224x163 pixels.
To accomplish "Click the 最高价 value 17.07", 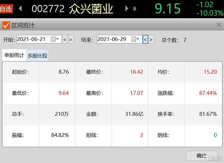I will (x=137, y=93).
